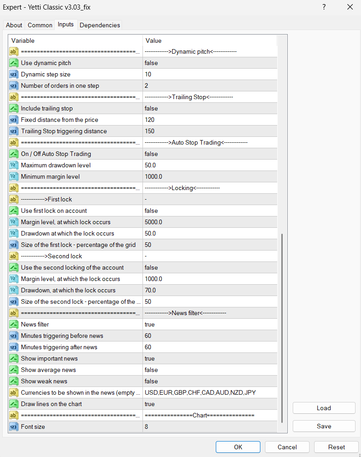Click the icon beside Currencies to be shown
Image resolution: width=361 pixels, height=457 pixels.
coord(14,392)
